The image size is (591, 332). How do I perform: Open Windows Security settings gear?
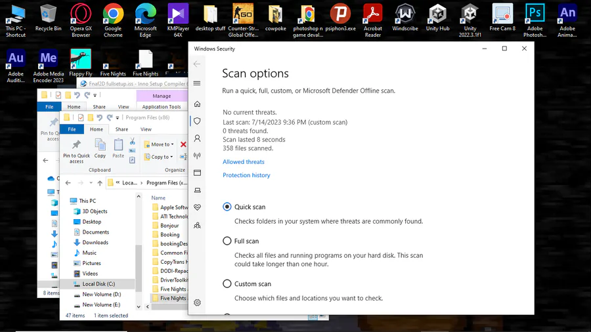pos(197,302)
